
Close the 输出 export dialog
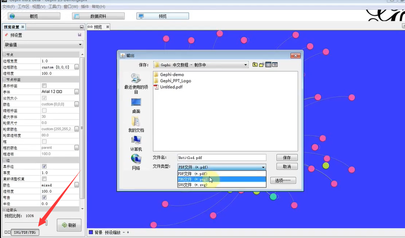[295, 55]
